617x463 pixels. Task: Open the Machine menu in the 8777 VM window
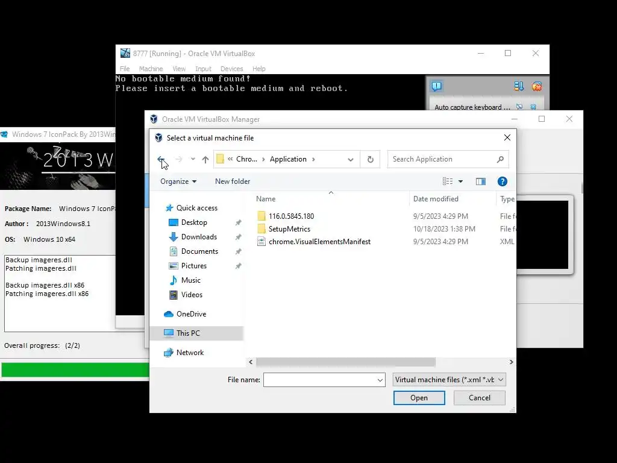click(151, 69)
